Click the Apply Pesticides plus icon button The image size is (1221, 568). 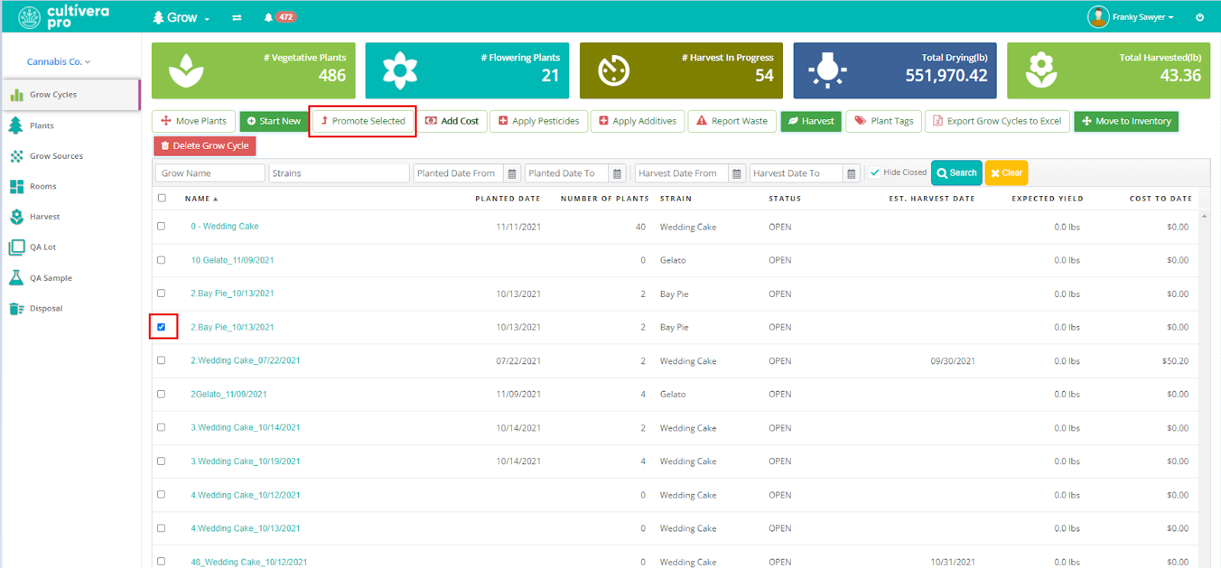539,121
